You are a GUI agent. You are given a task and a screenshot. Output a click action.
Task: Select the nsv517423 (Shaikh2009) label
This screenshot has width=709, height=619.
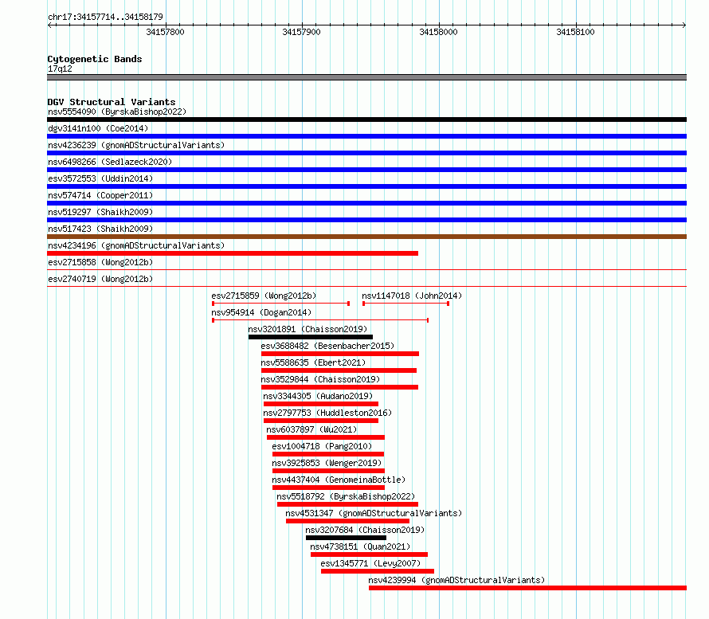click(100, 229)
